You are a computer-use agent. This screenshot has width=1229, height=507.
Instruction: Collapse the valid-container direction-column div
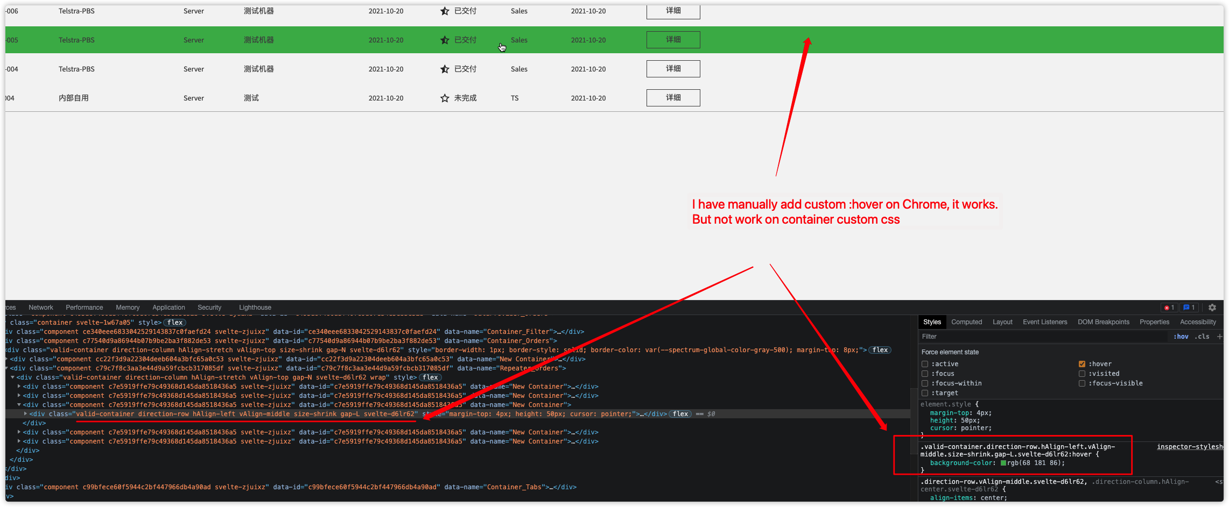(12, 377)
